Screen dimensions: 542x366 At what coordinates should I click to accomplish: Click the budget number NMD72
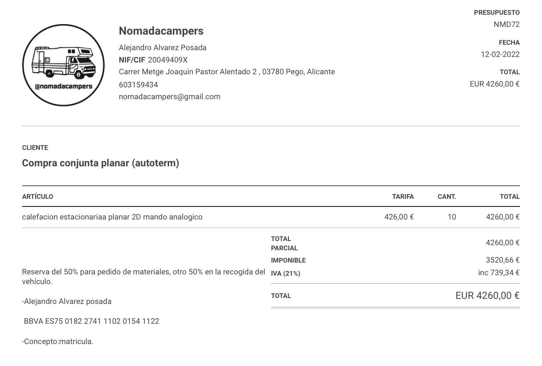click(x=507, y=24)
